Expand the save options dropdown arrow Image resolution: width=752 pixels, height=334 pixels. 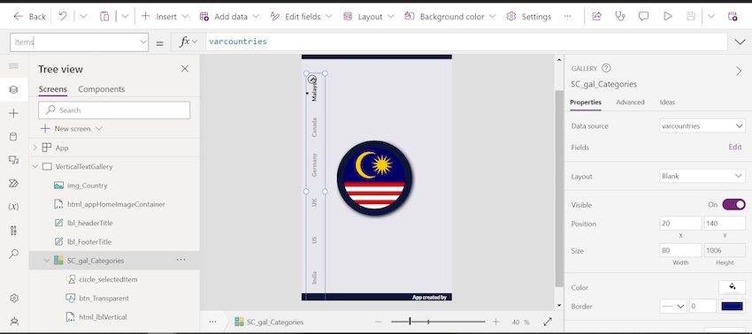point(711,16)
